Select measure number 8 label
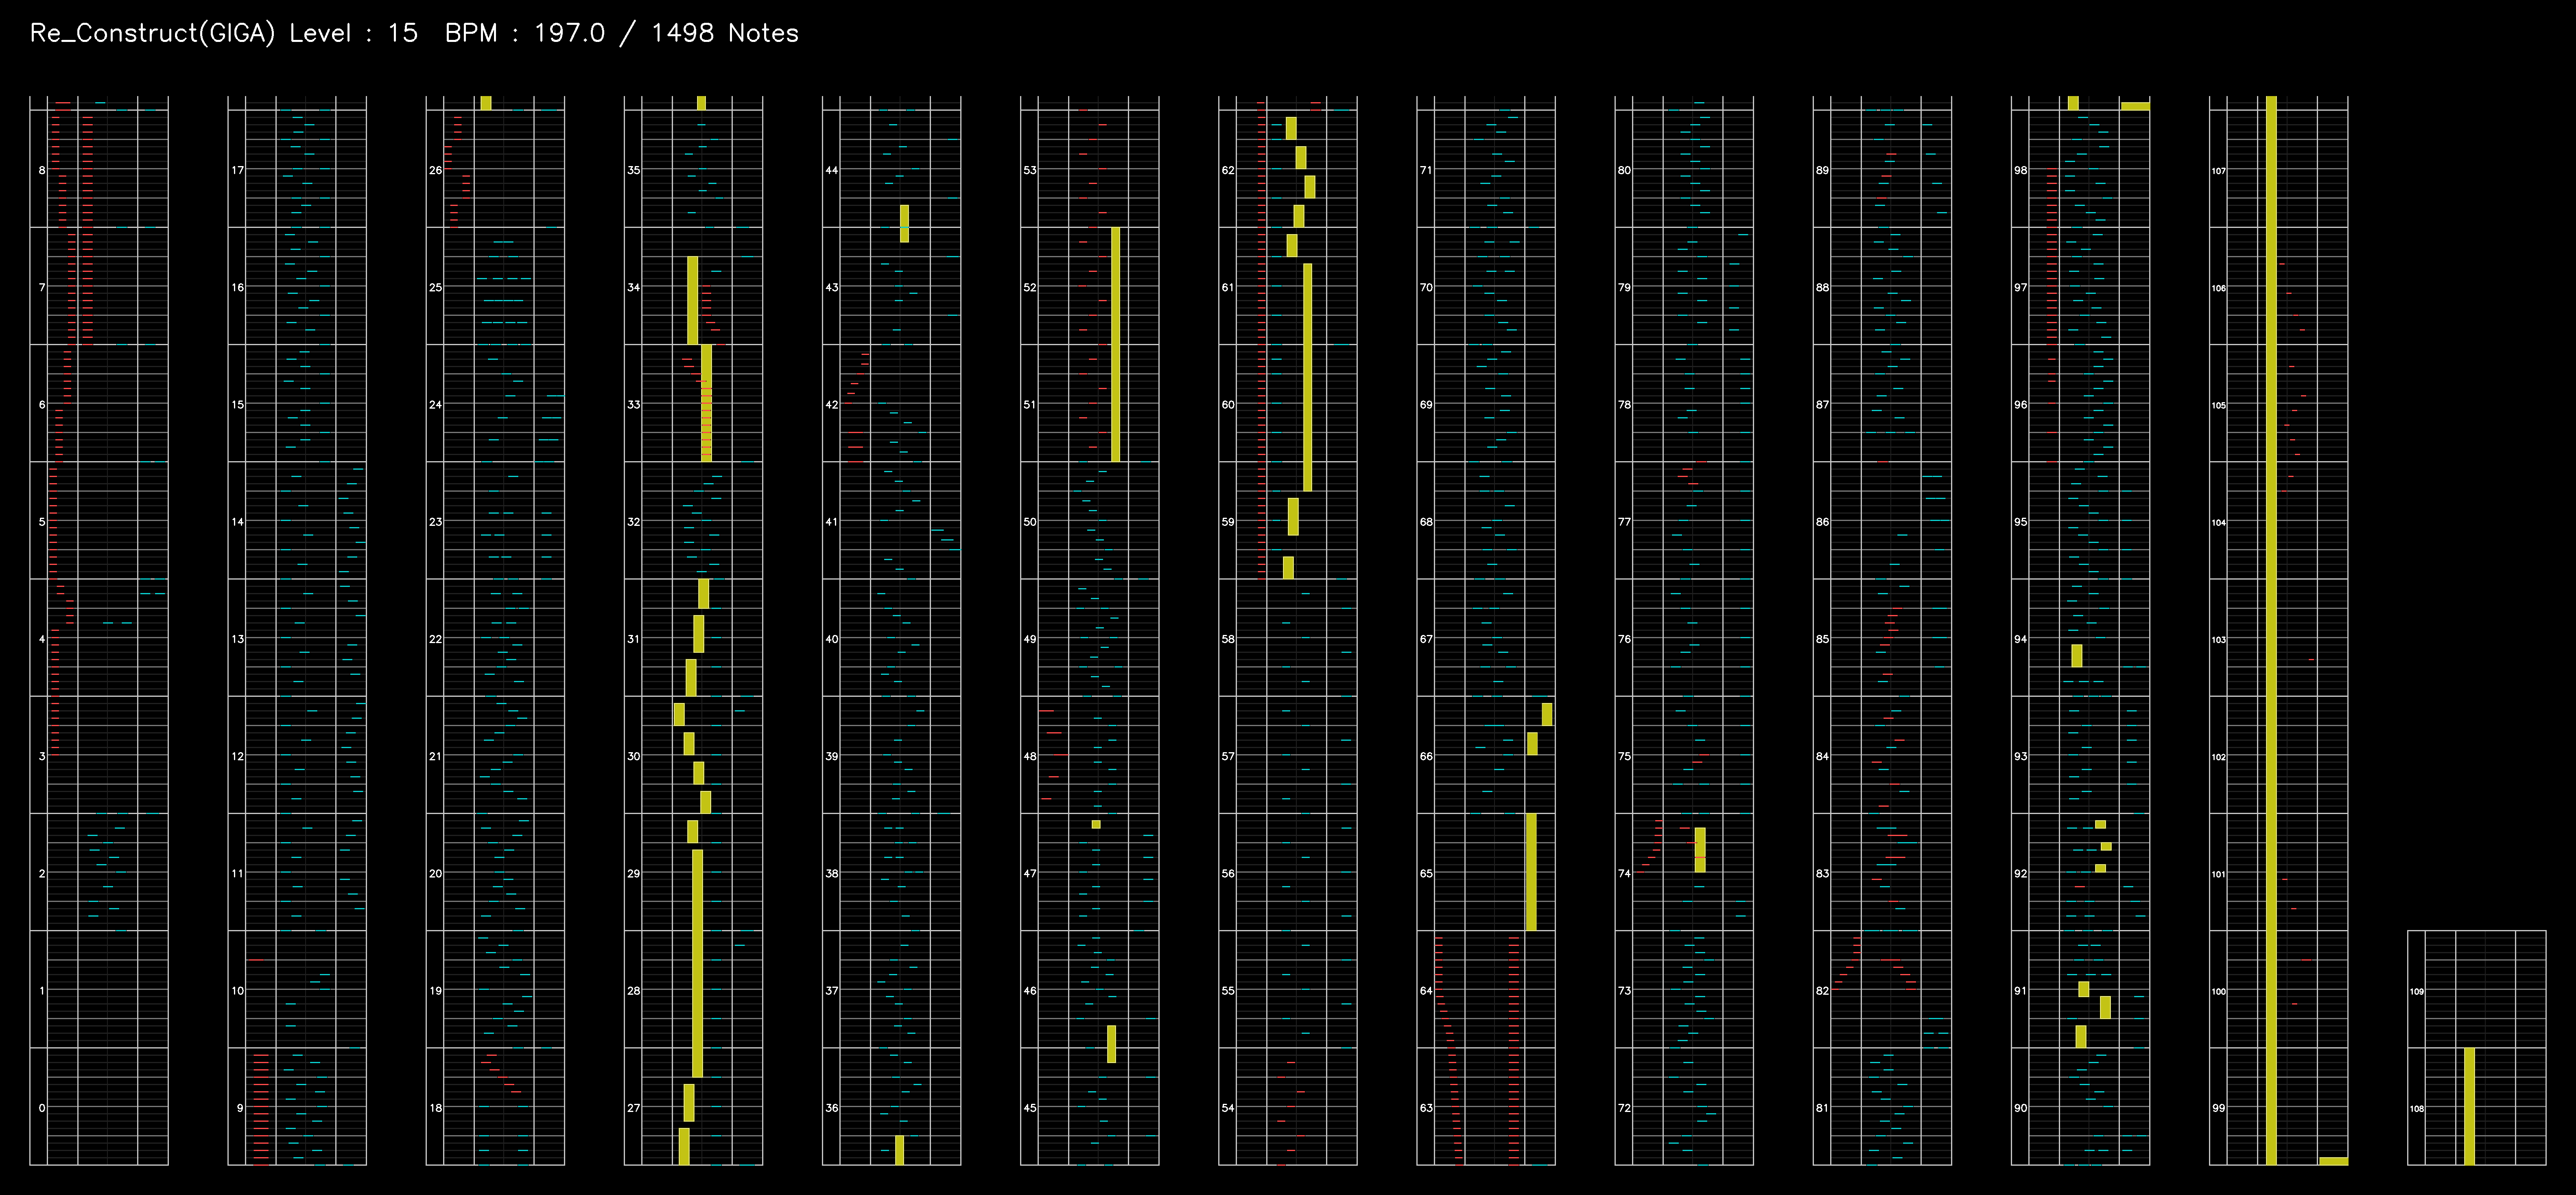The image size is (2576, 1195). point(42,170)
